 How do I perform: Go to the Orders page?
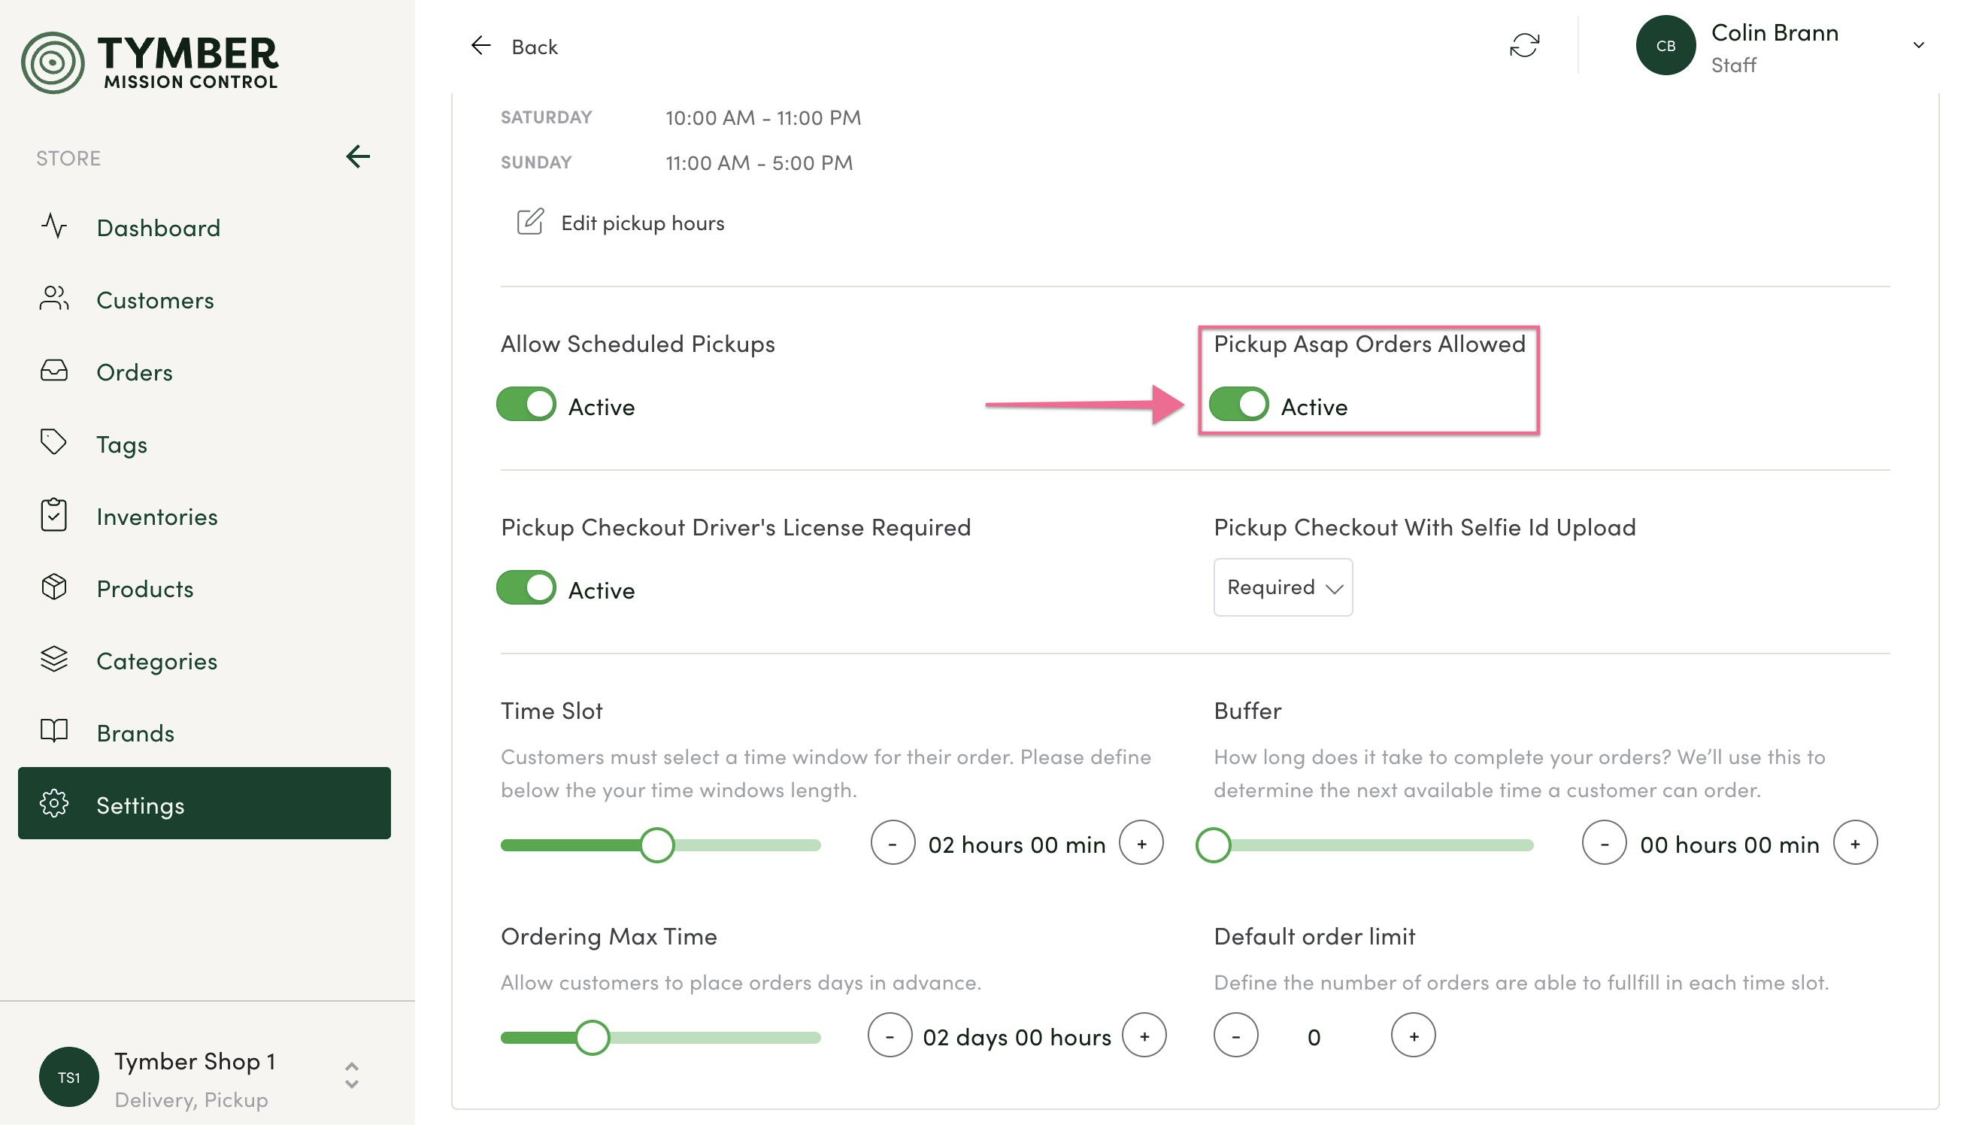[x=205, y=372]
